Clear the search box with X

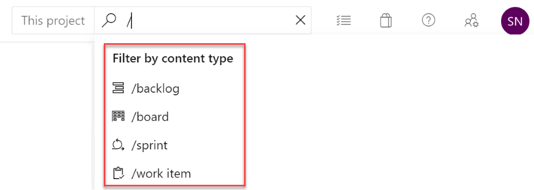pyautogui.click(x=300, y=20)
